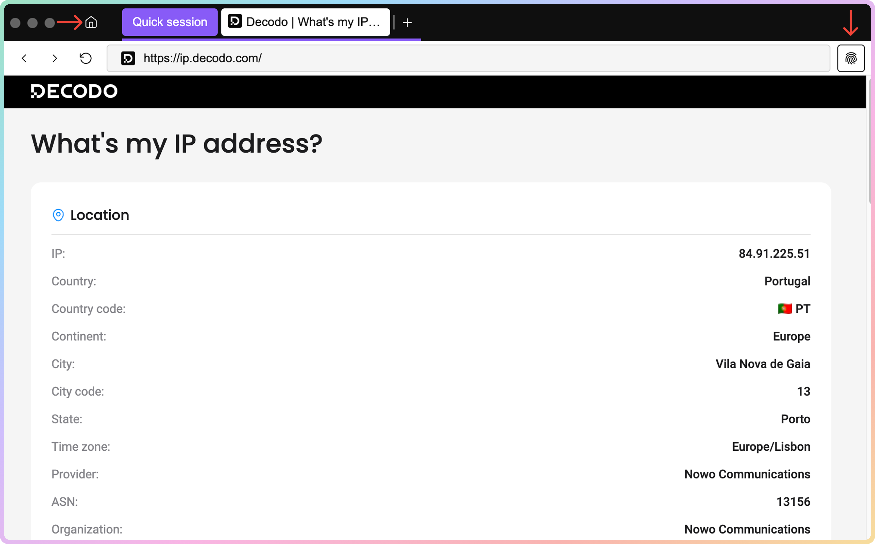Click the Country code: label
Viewport: 875px width, 544px height.
(89, 309)
